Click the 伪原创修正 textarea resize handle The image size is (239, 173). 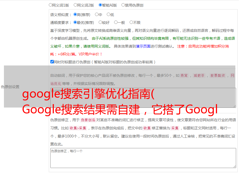coord(235,166)
